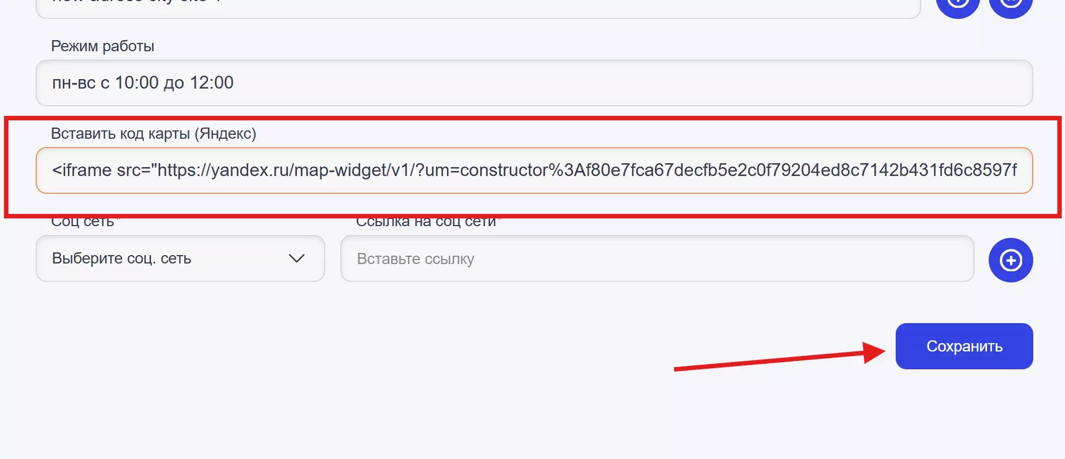Click the "Соц сеть" field label
The height and width of the screenshot is (459, 1065).
pos(82,222)
